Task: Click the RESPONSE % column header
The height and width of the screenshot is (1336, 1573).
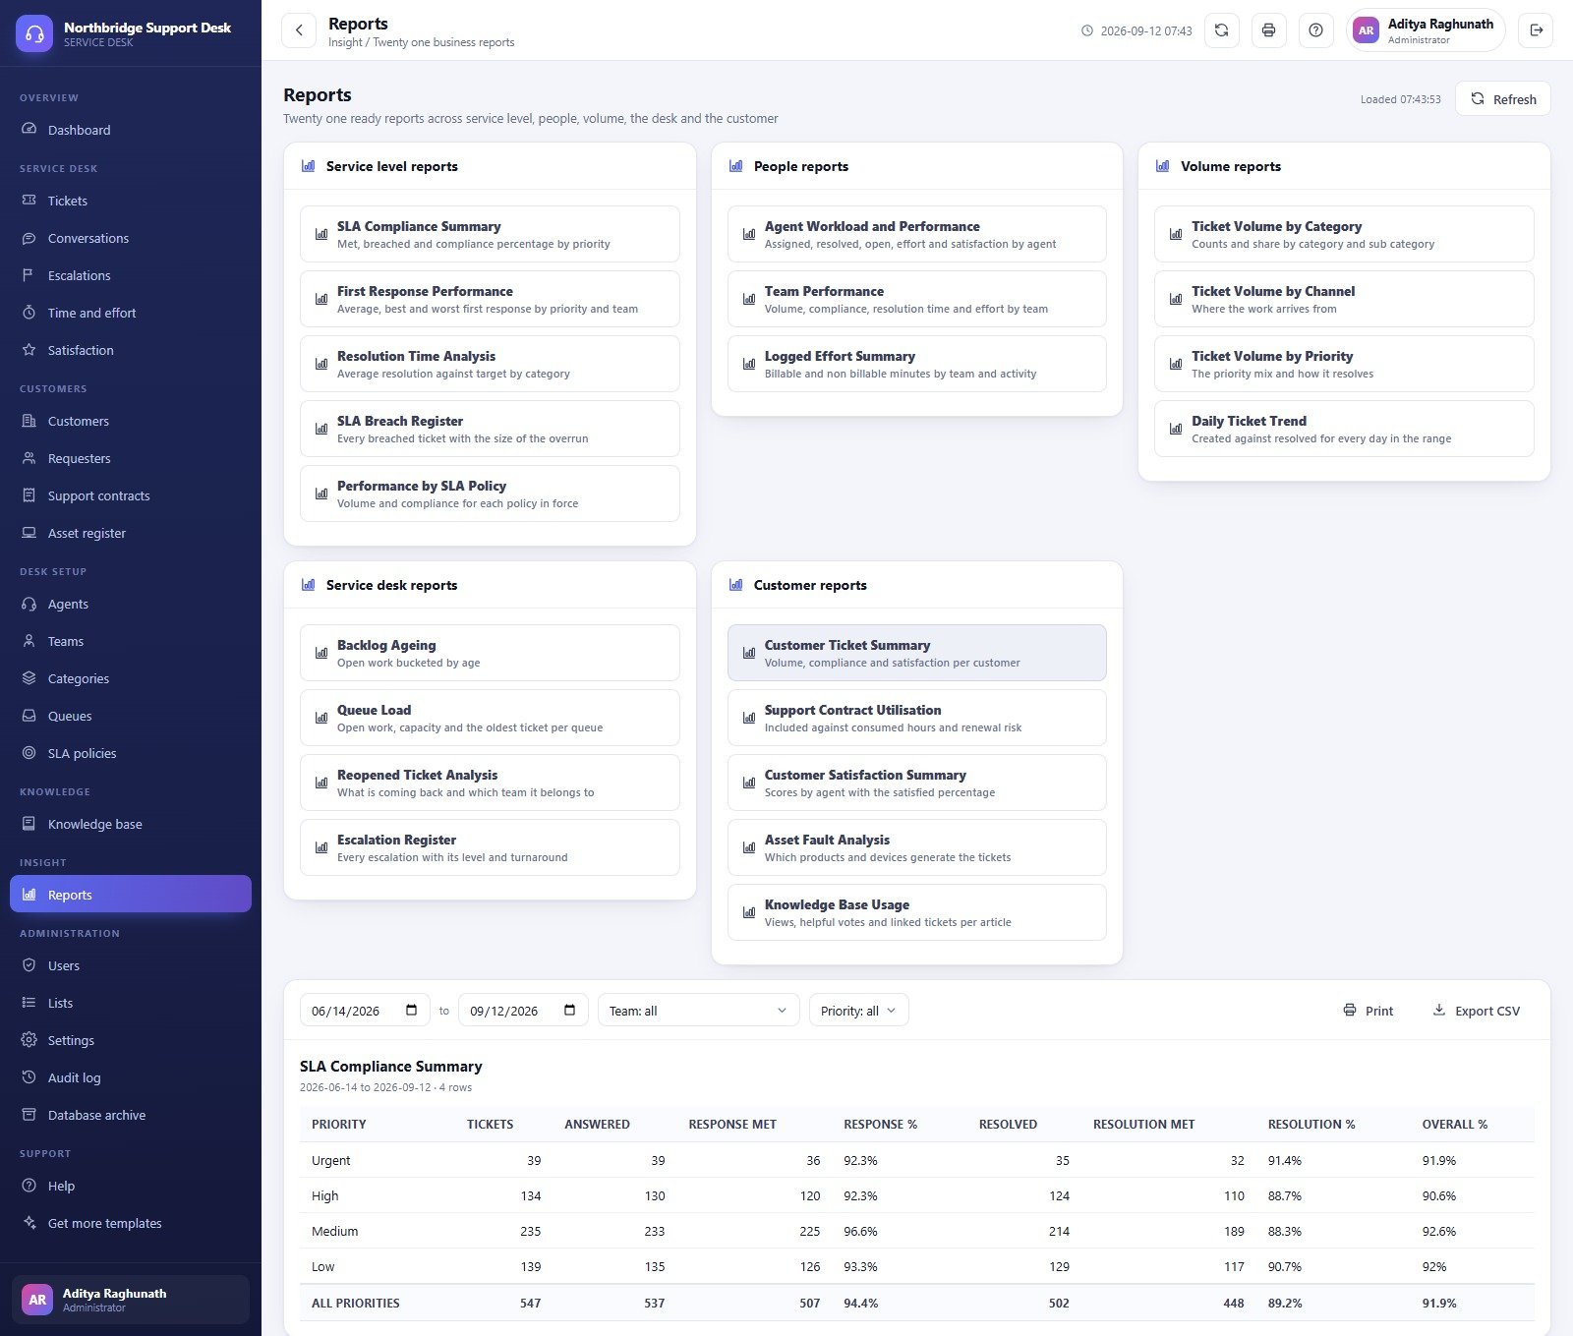Action: coord(880,1124)
